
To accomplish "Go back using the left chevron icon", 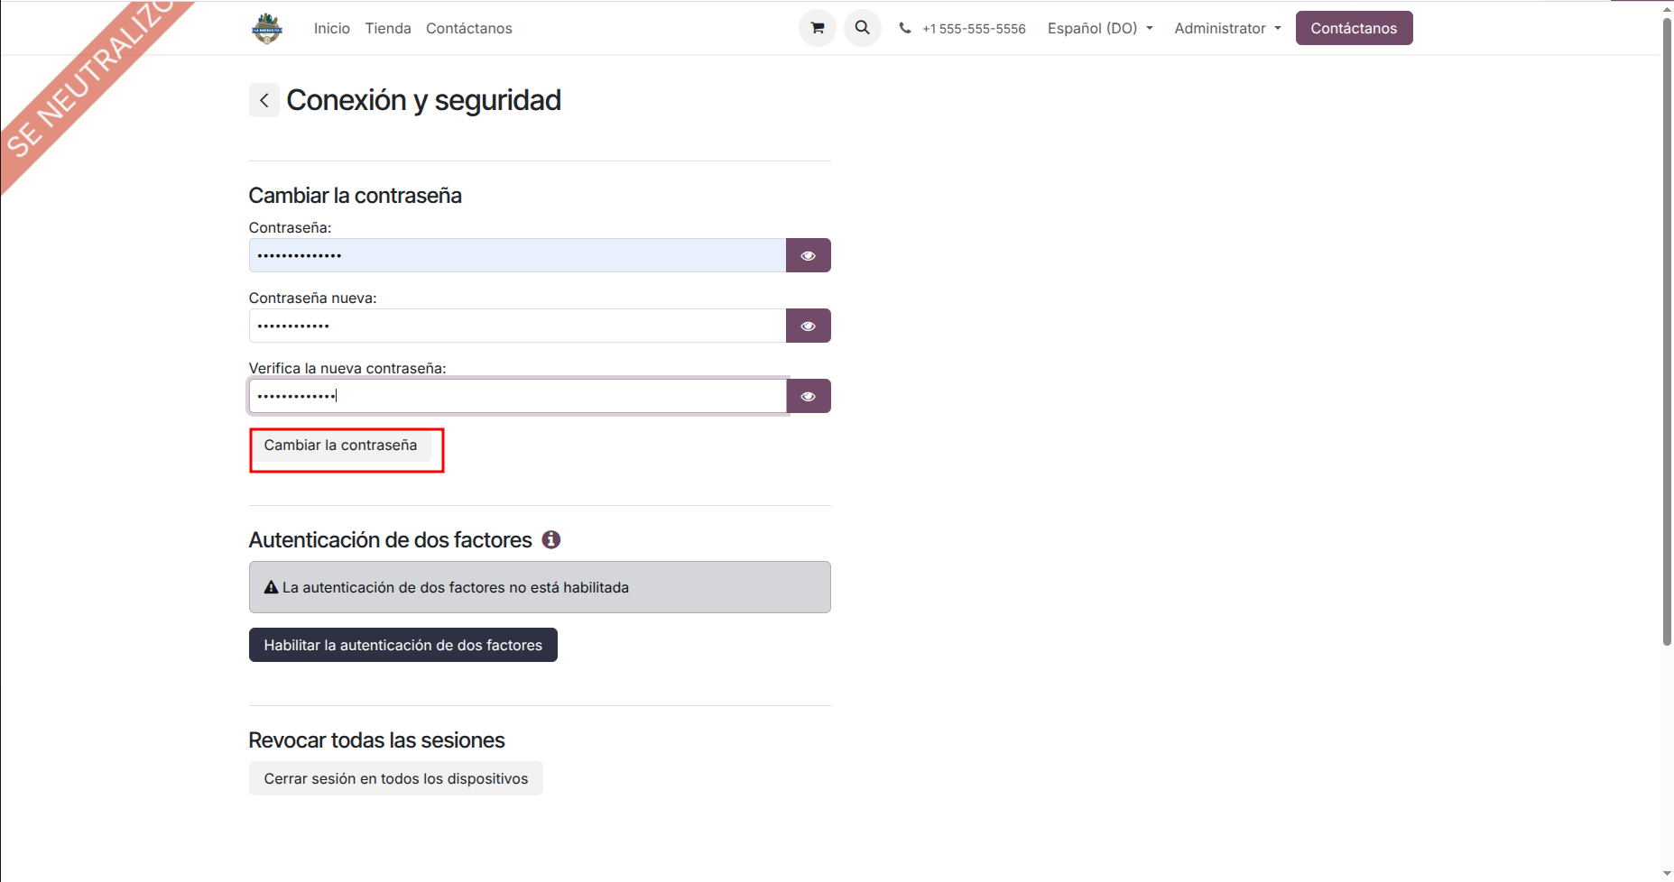I will point(264,100).
